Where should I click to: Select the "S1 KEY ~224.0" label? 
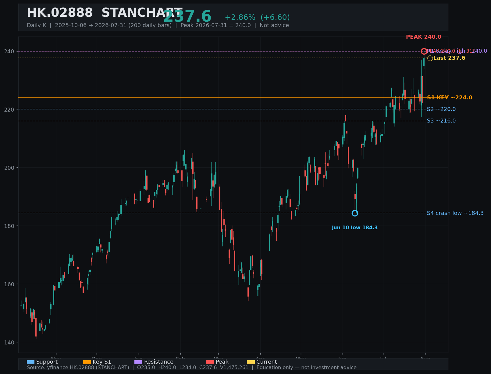pyautogui.click(x=450, y=98)
